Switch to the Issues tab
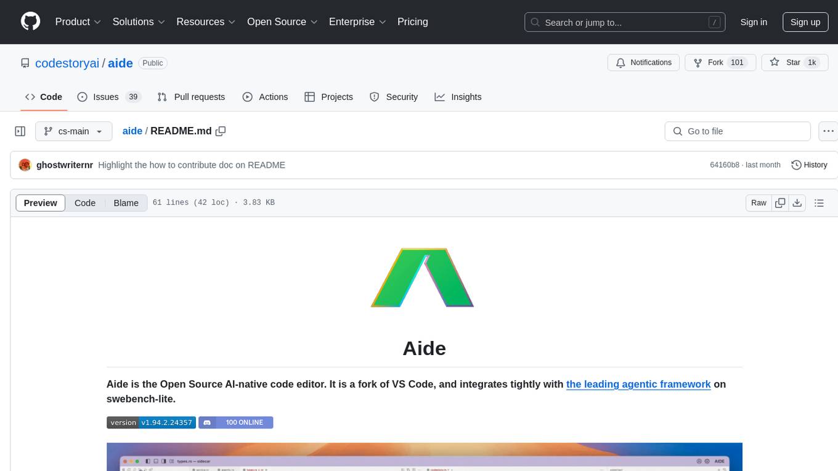The height and width of the screenshot is (471, 838). [x=109, y=97]
